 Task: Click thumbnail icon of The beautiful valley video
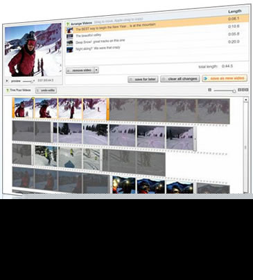point(70,36)
